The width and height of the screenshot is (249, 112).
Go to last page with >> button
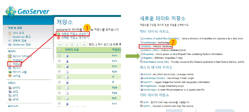[84, 44]
